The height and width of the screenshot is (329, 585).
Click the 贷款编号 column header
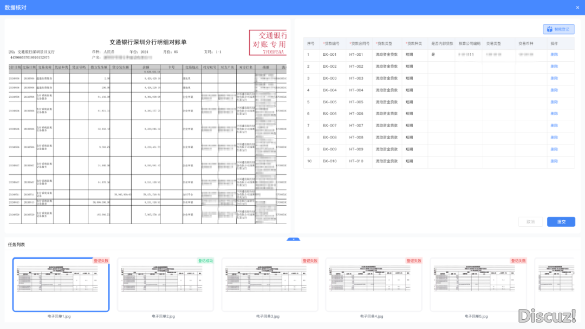330,43
